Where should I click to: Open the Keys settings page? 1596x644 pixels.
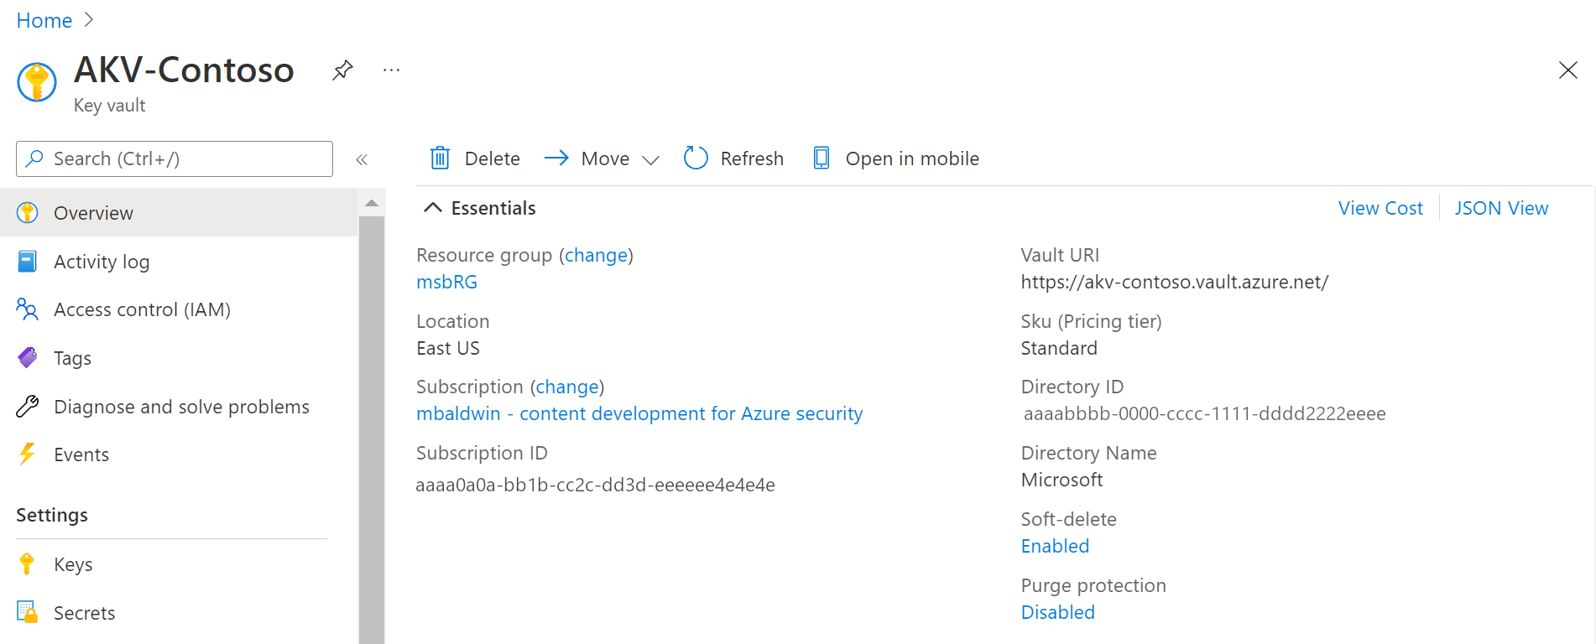73,565
